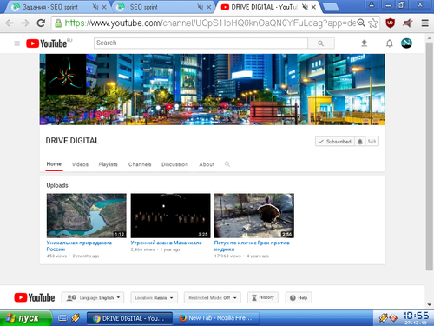Open the notifications bell in header
434x326 pixels.
390,43
